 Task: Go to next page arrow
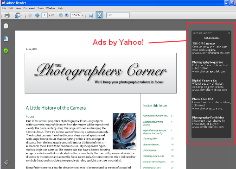(37, 15)
